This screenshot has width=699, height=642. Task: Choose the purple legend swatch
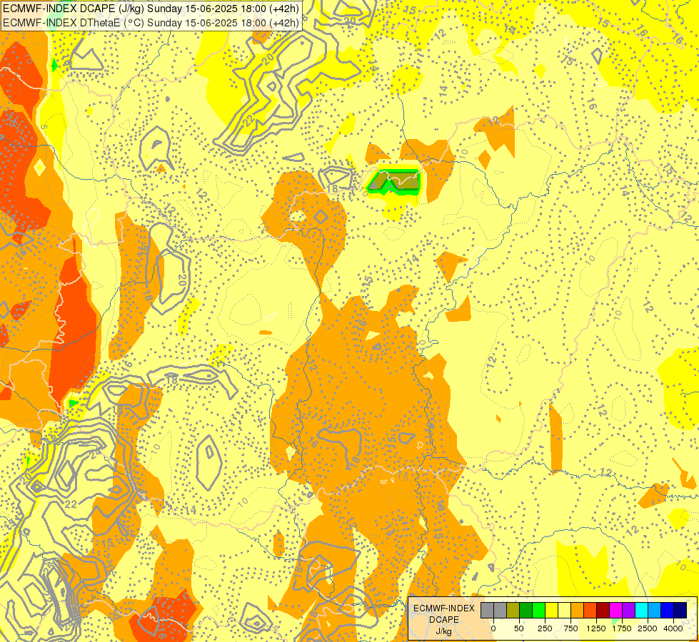[628, 611]
